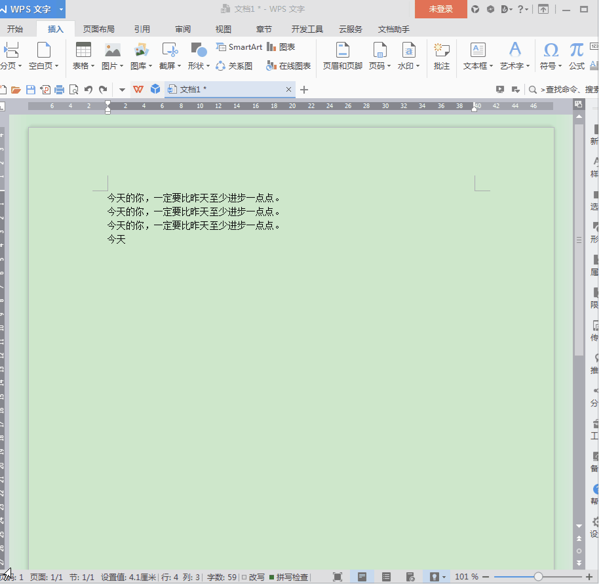Open print preview icon
599x584 pixels.
[x=74, y=90]
